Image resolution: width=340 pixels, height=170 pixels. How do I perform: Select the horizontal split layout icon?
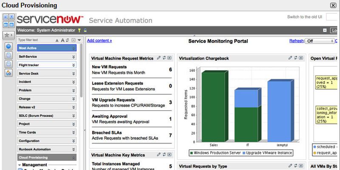11,25
